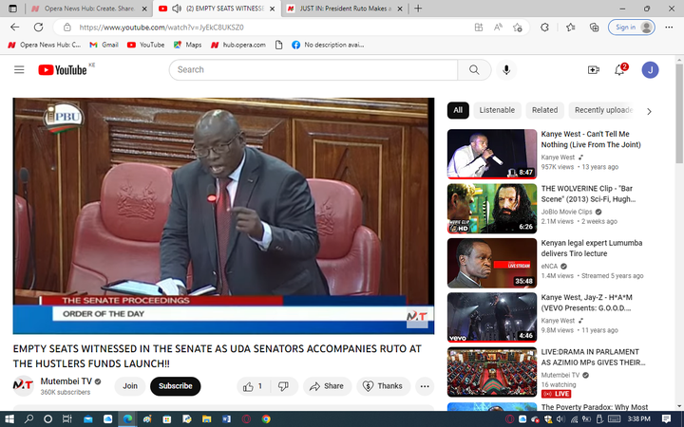Open the Tab actions menu icon
684x427 pixels.
tap(12, 9)
